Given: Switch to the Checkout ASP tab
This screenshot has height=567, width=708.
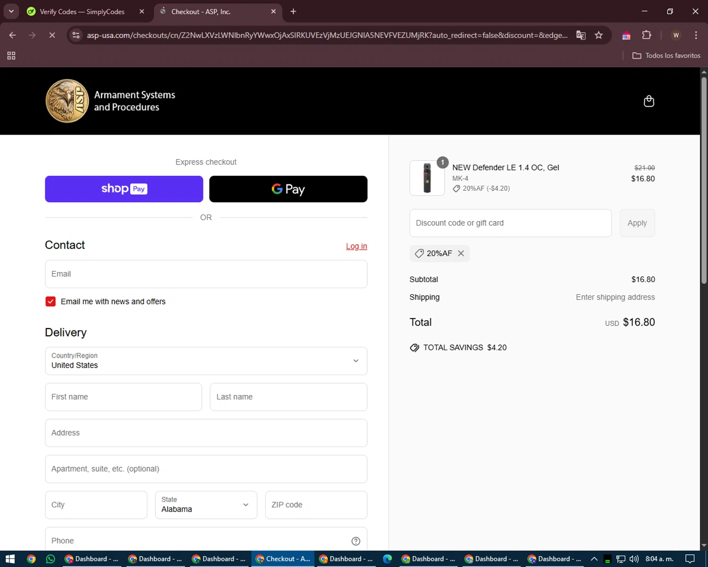Looking at the screenshot, I should [x=218, y=11].
